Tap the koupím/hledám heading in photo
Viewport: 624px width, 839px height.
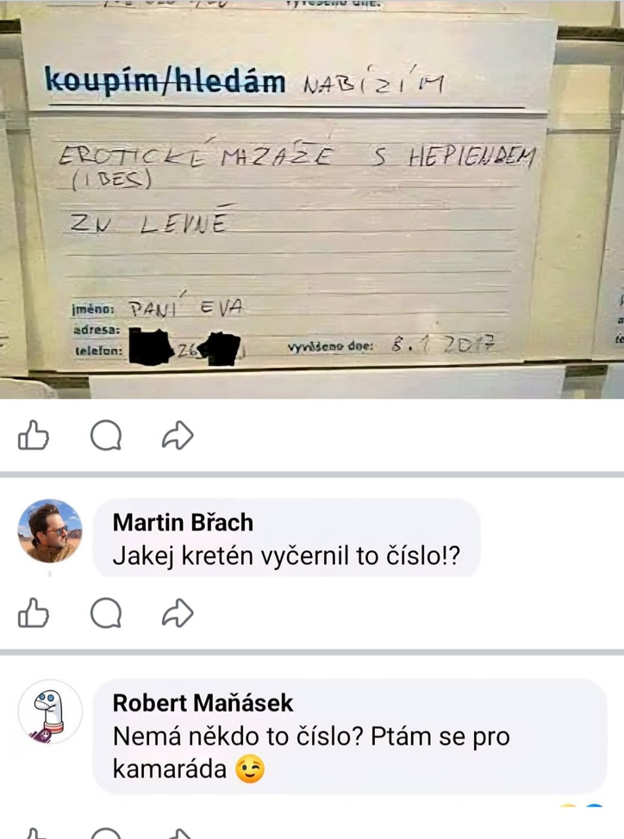pyautogui.click(x=165, y=82)
